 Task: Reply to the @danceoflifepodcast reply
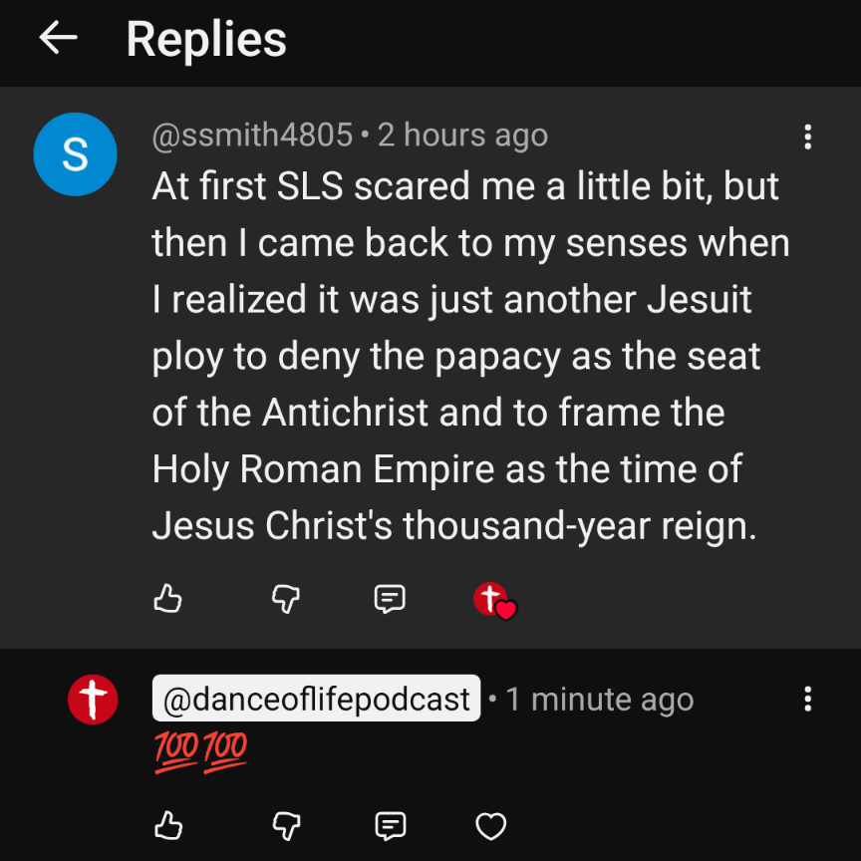pyautogui.click(x=391, y=826)
